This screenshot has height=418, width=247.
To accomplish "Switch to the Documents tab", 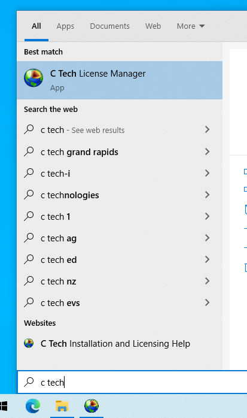I will 109,26.
